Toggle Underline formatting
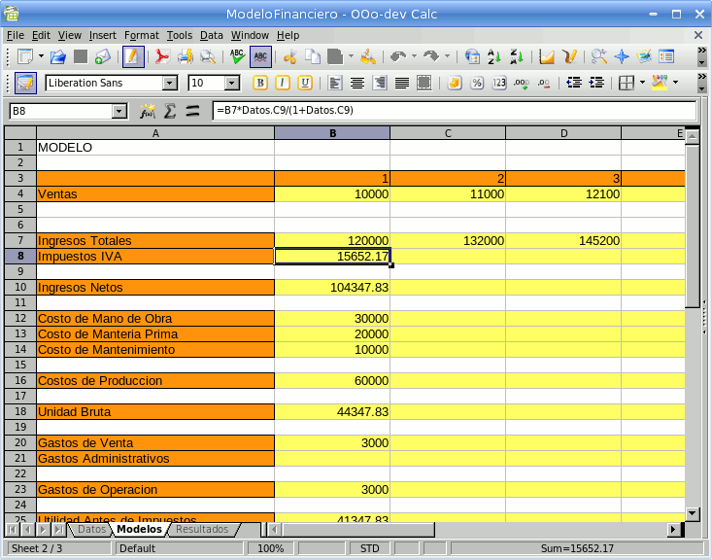712x559 pixels. pyautogui.click(x=305, y=84)
